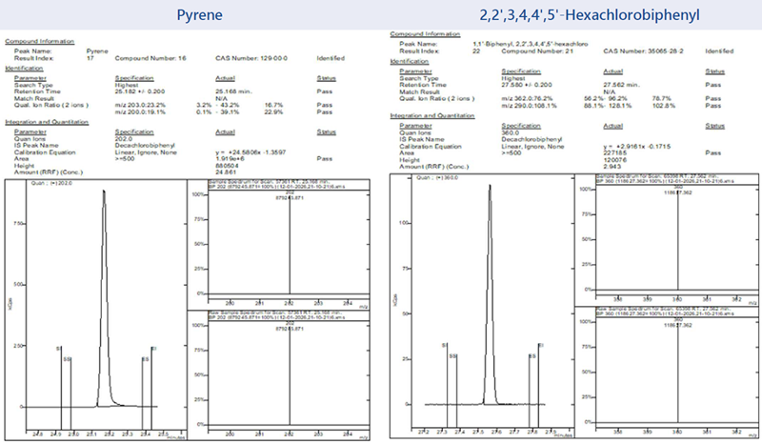This screenshot has width=762, height=444.
Task: Click the Pass status of Pyrene Retention Time row
Action: click(x=324, y=91)
